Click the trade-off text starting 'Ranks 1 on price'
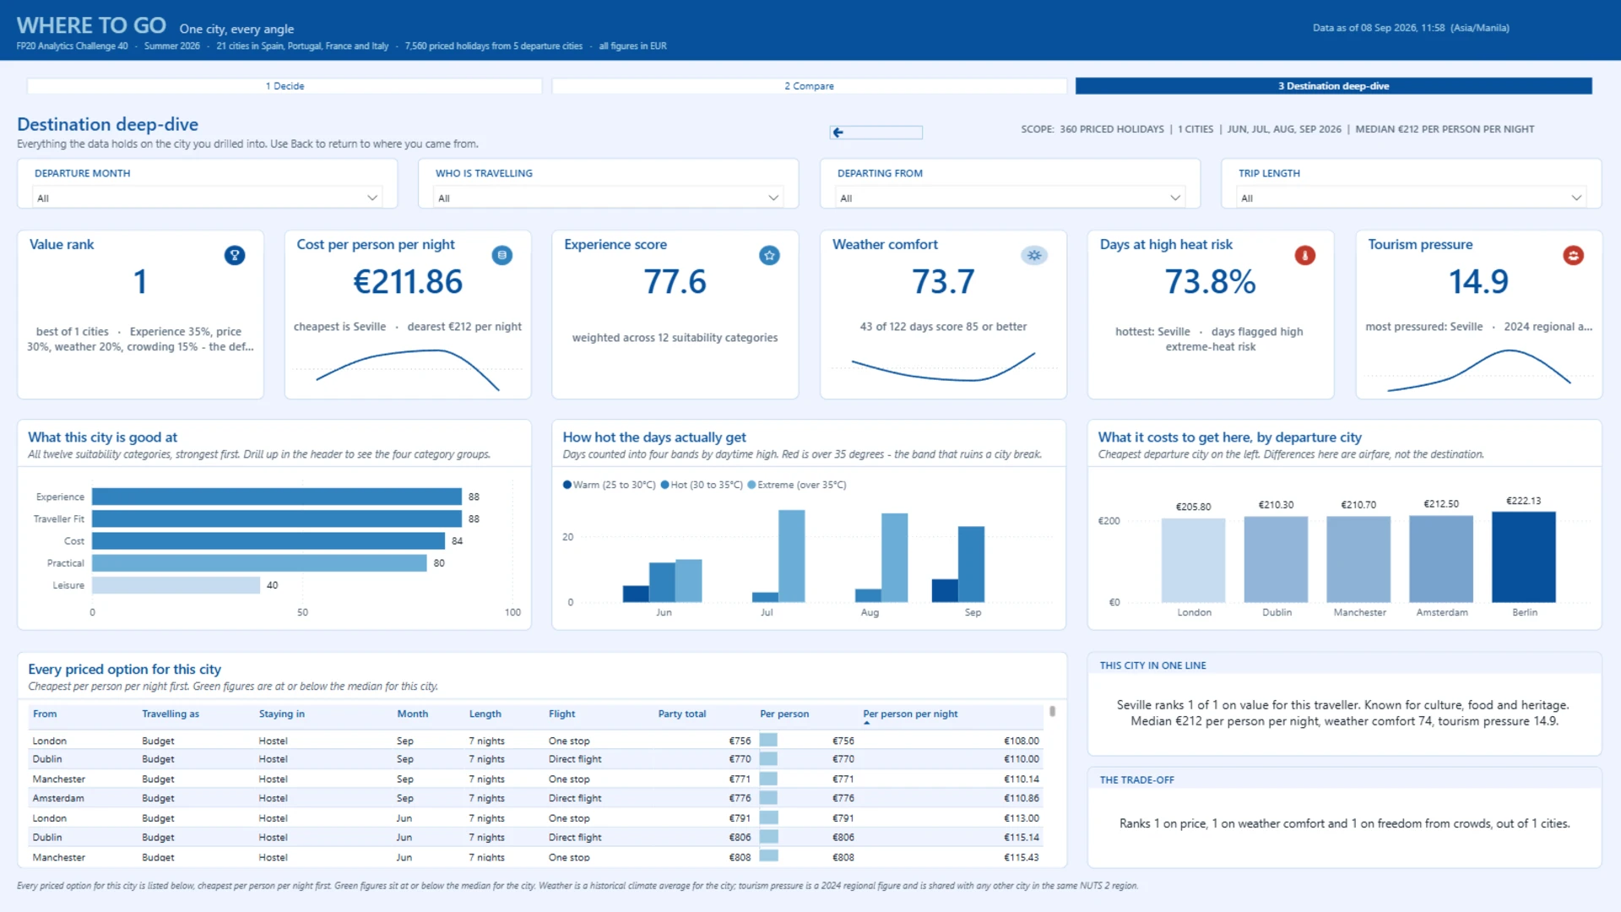The height and width of the screenshot is (912, 1621). pos(1344,823)
